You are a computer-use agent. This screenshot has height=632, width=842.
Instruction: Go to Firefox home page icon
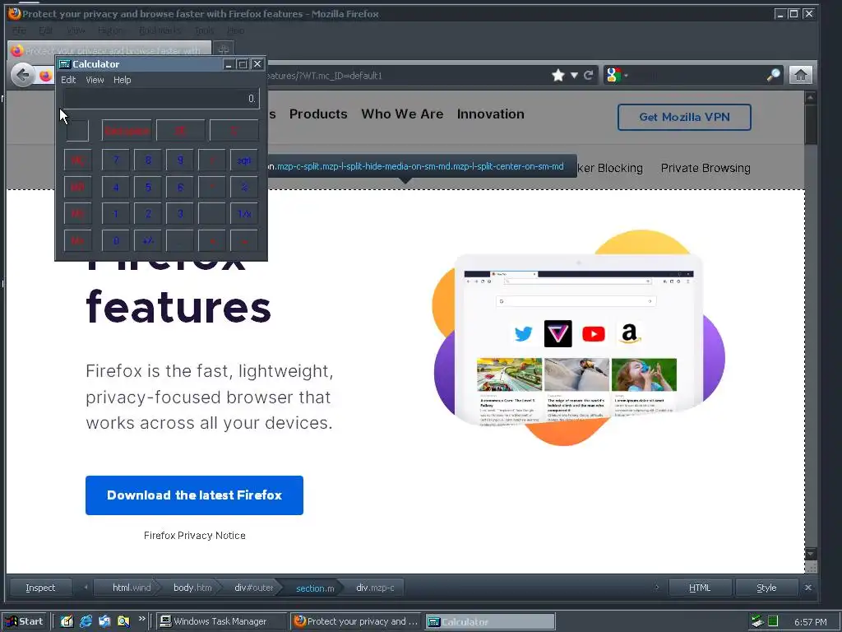(800, 75)
